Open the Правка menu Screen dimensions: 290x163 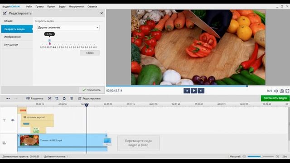39,6
